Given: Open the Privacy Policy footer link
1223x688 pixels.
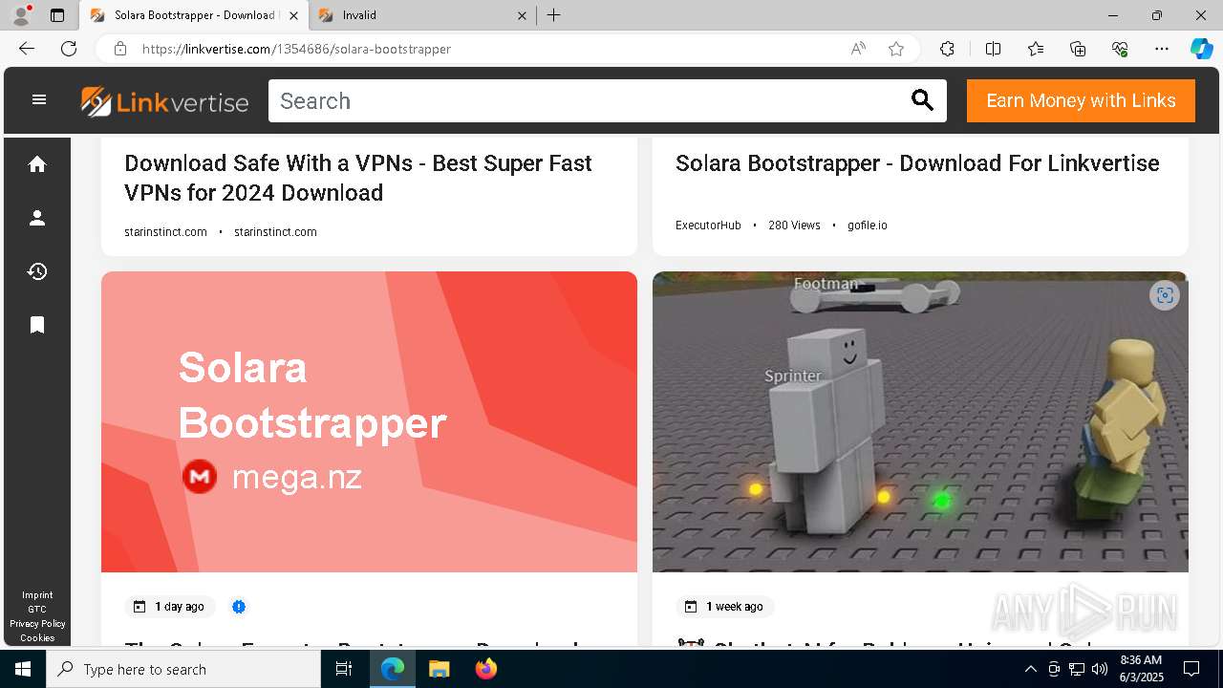Looking at the screenshot, I should click(x=37, y=624).
